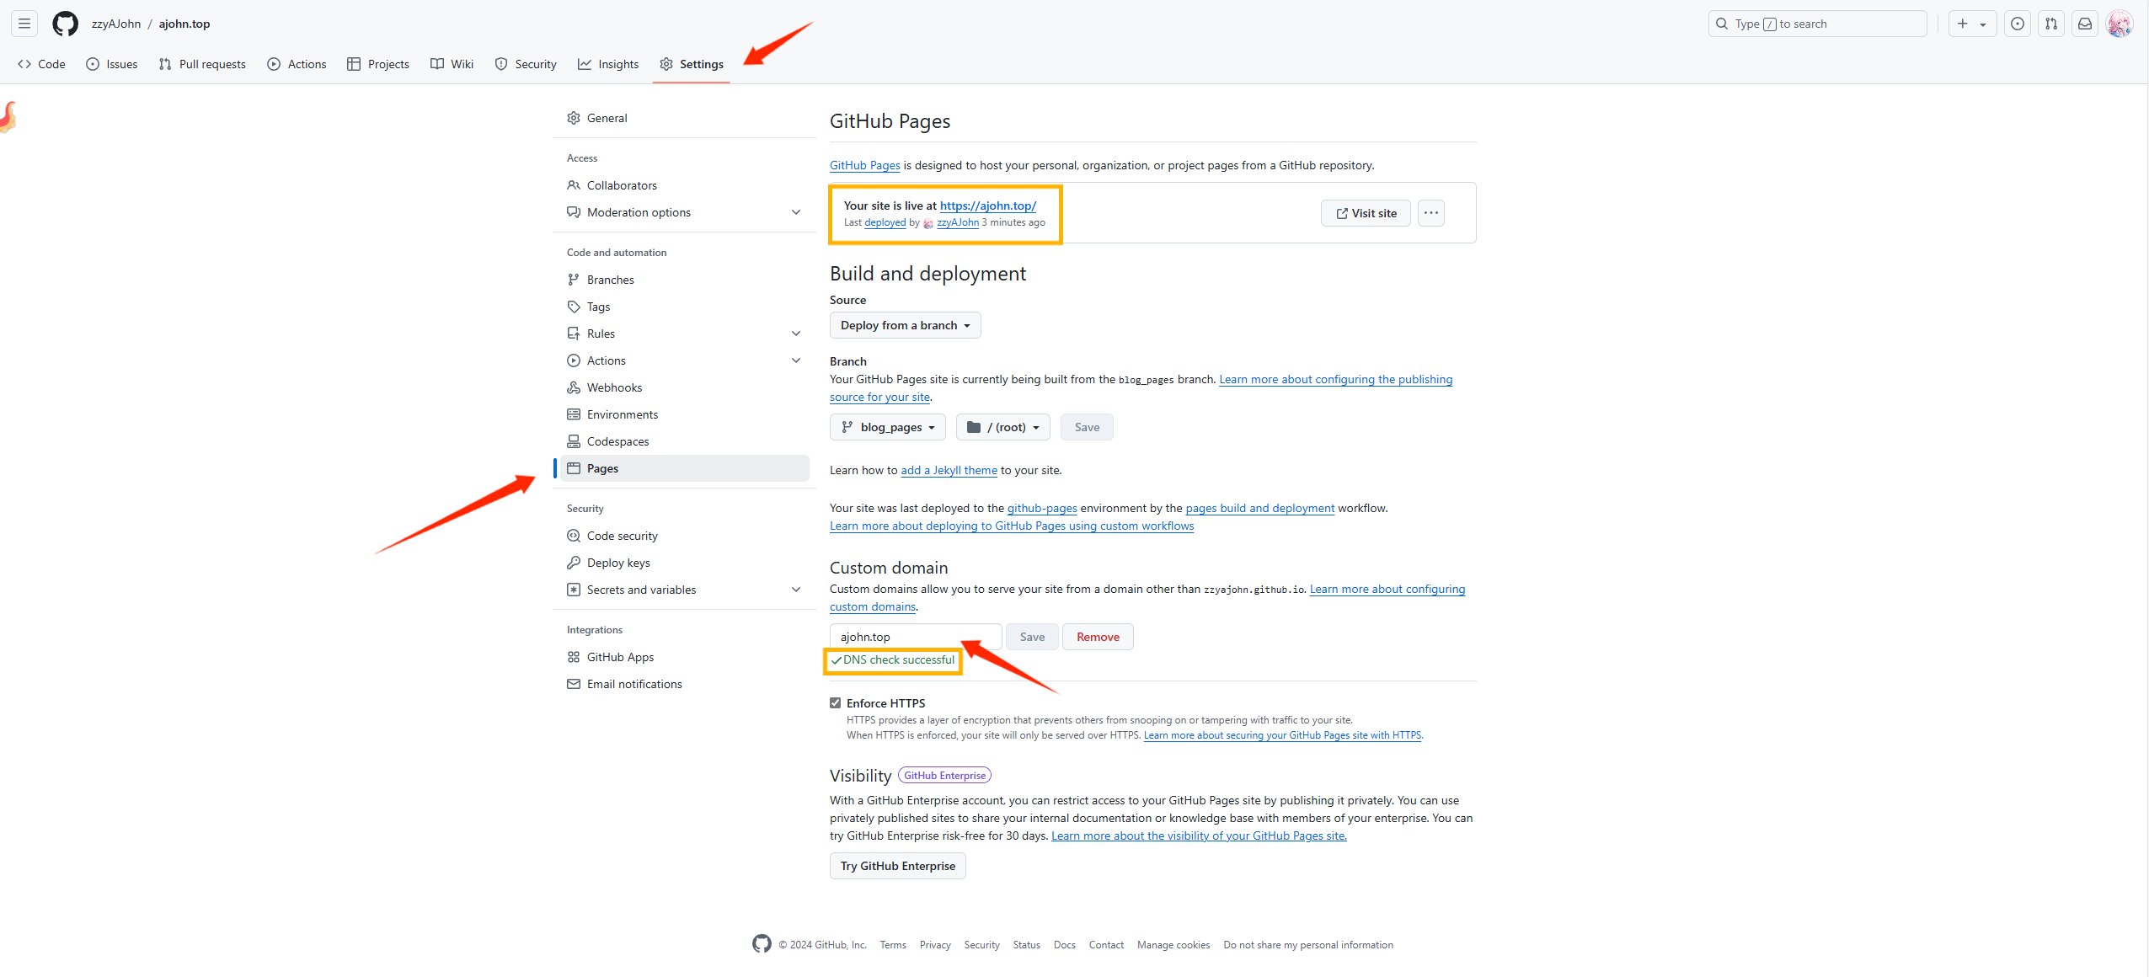Open the notifications inbox icon
The width and height of the screenshot is (2149, 977).
2085,24
